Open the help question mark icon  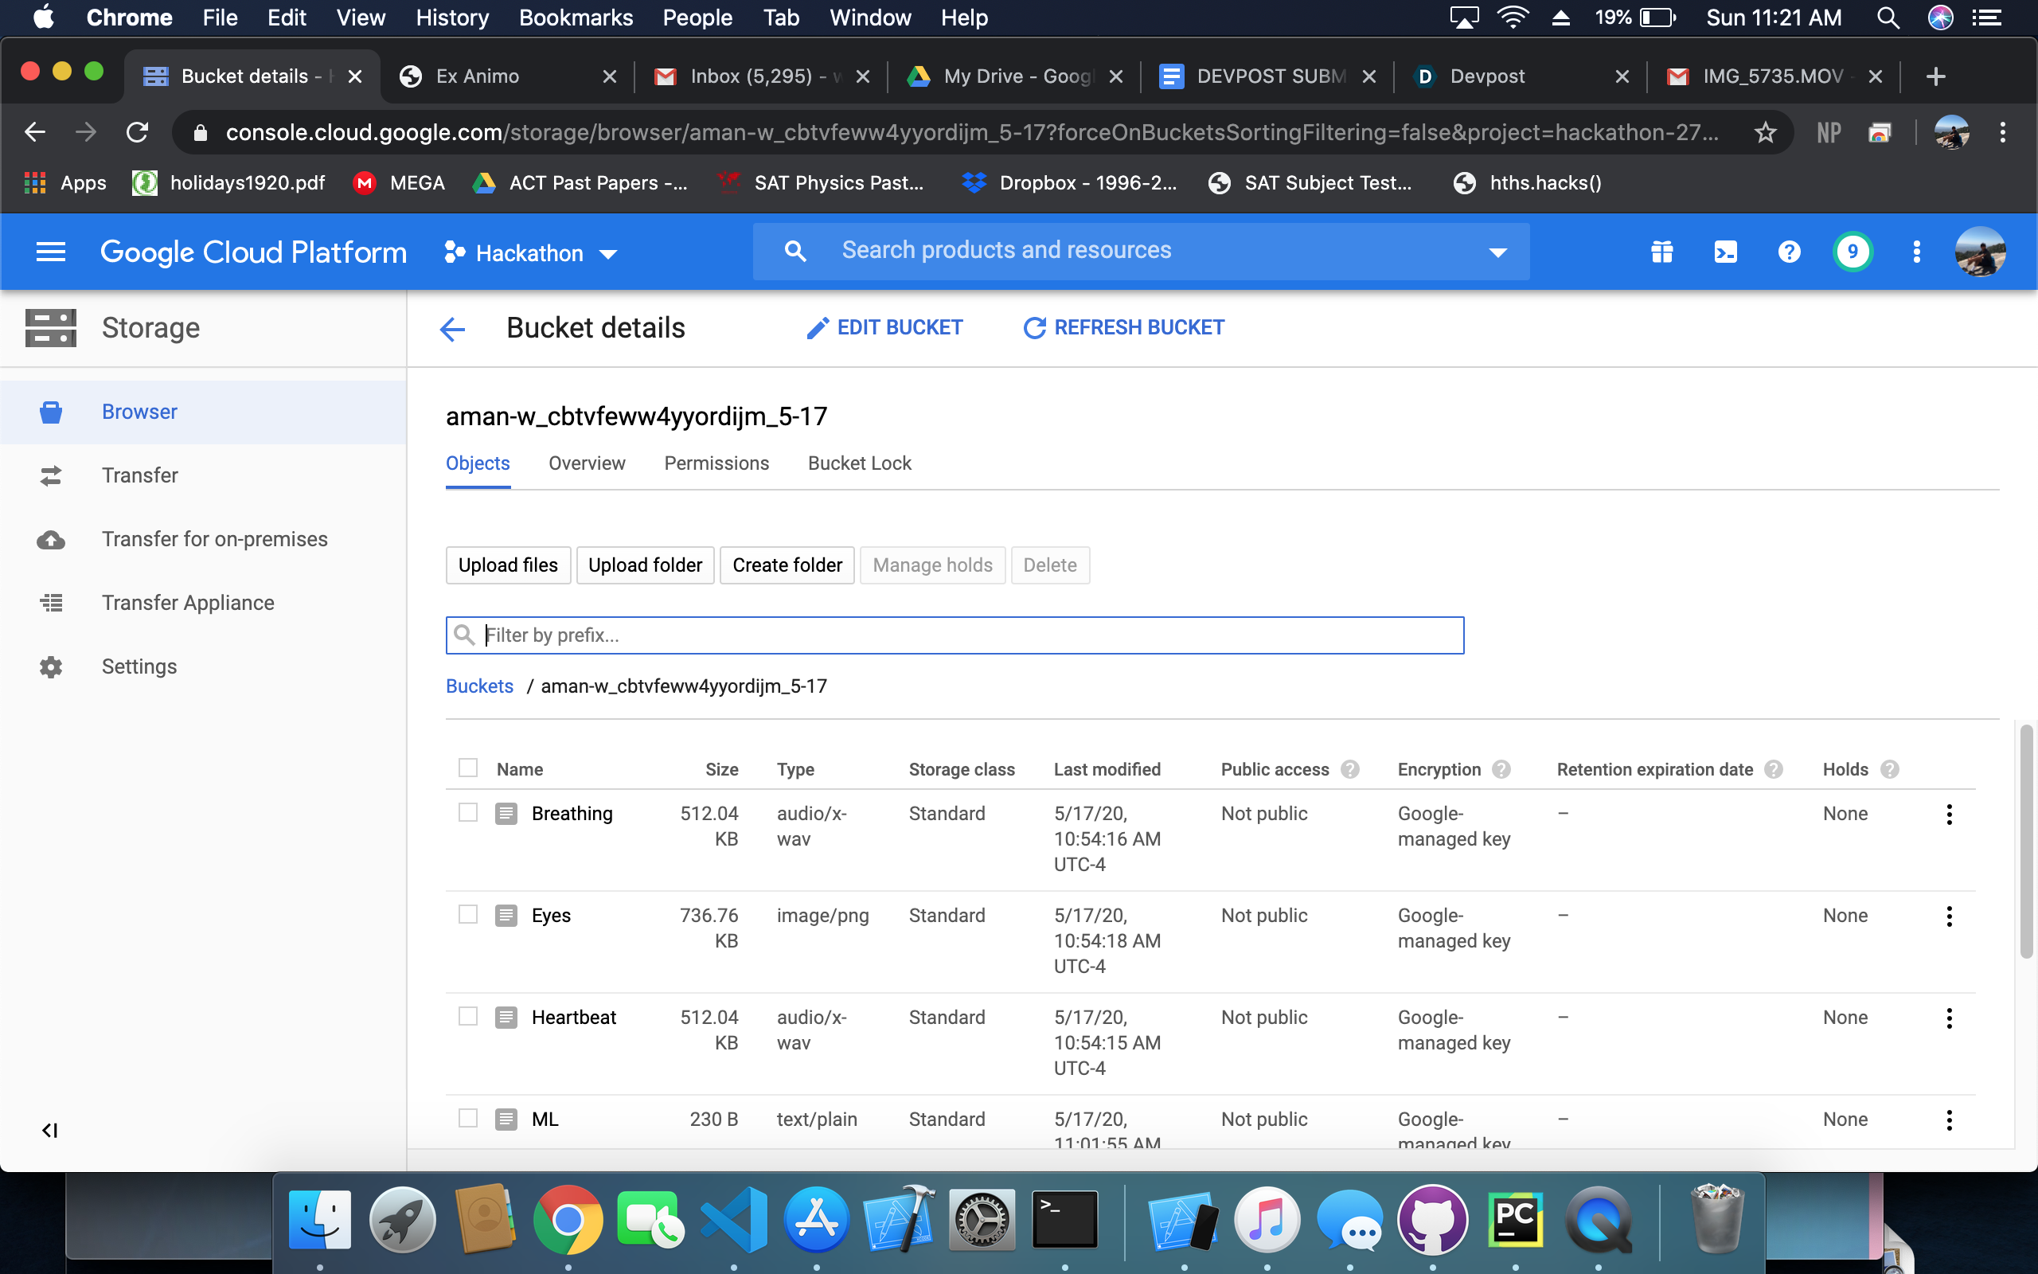[x=1789, y=252]
